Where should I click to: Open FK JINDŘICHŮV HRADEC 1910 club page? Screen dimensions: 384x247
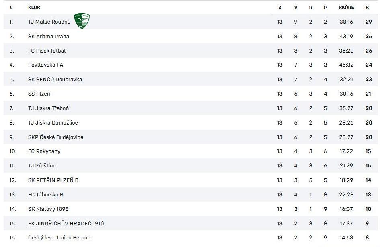tap(66, 223)
